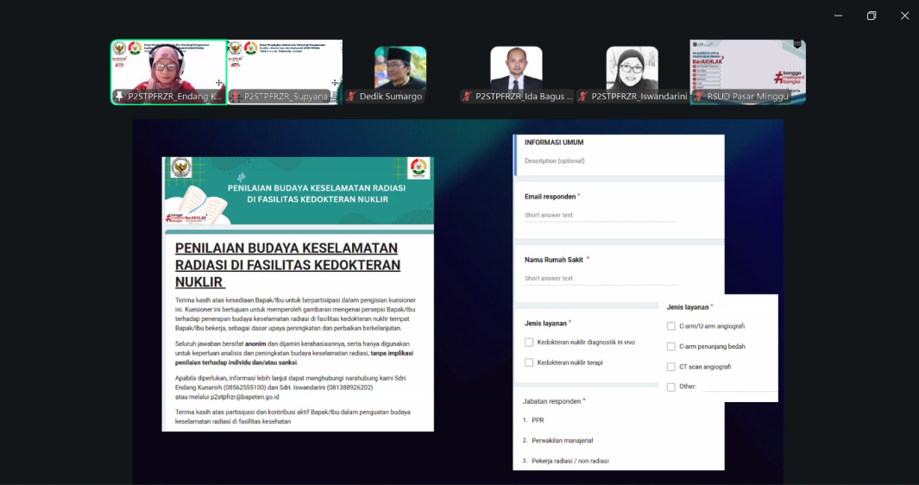Check the Kedokteran nuklir terapi option

pyautogui.click(x=529, y=362)
